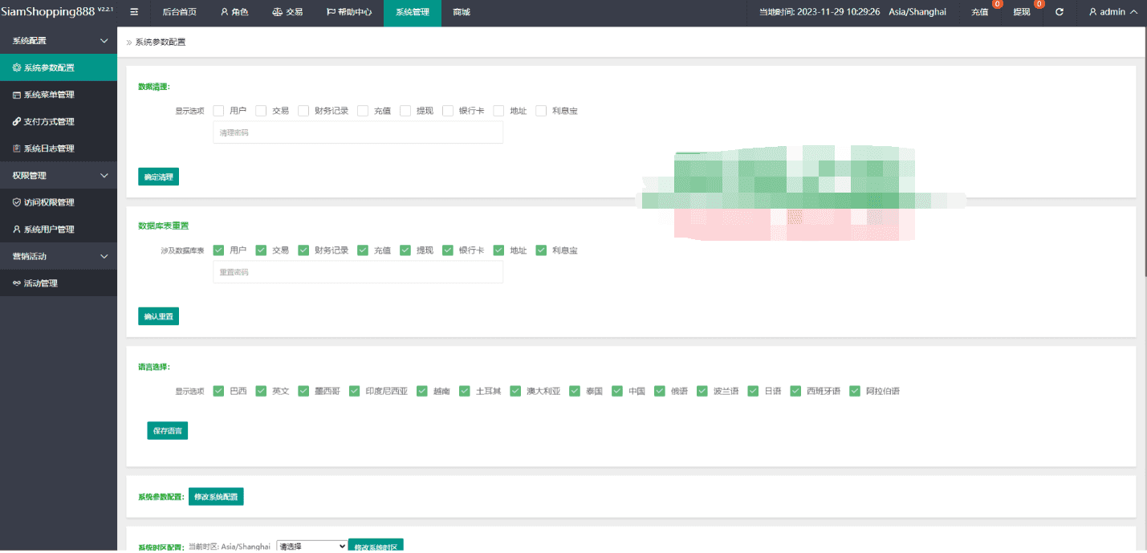Switch to the 商城 top tab
The height and width of the screenshot is (553, 1147).
(462, 12)
